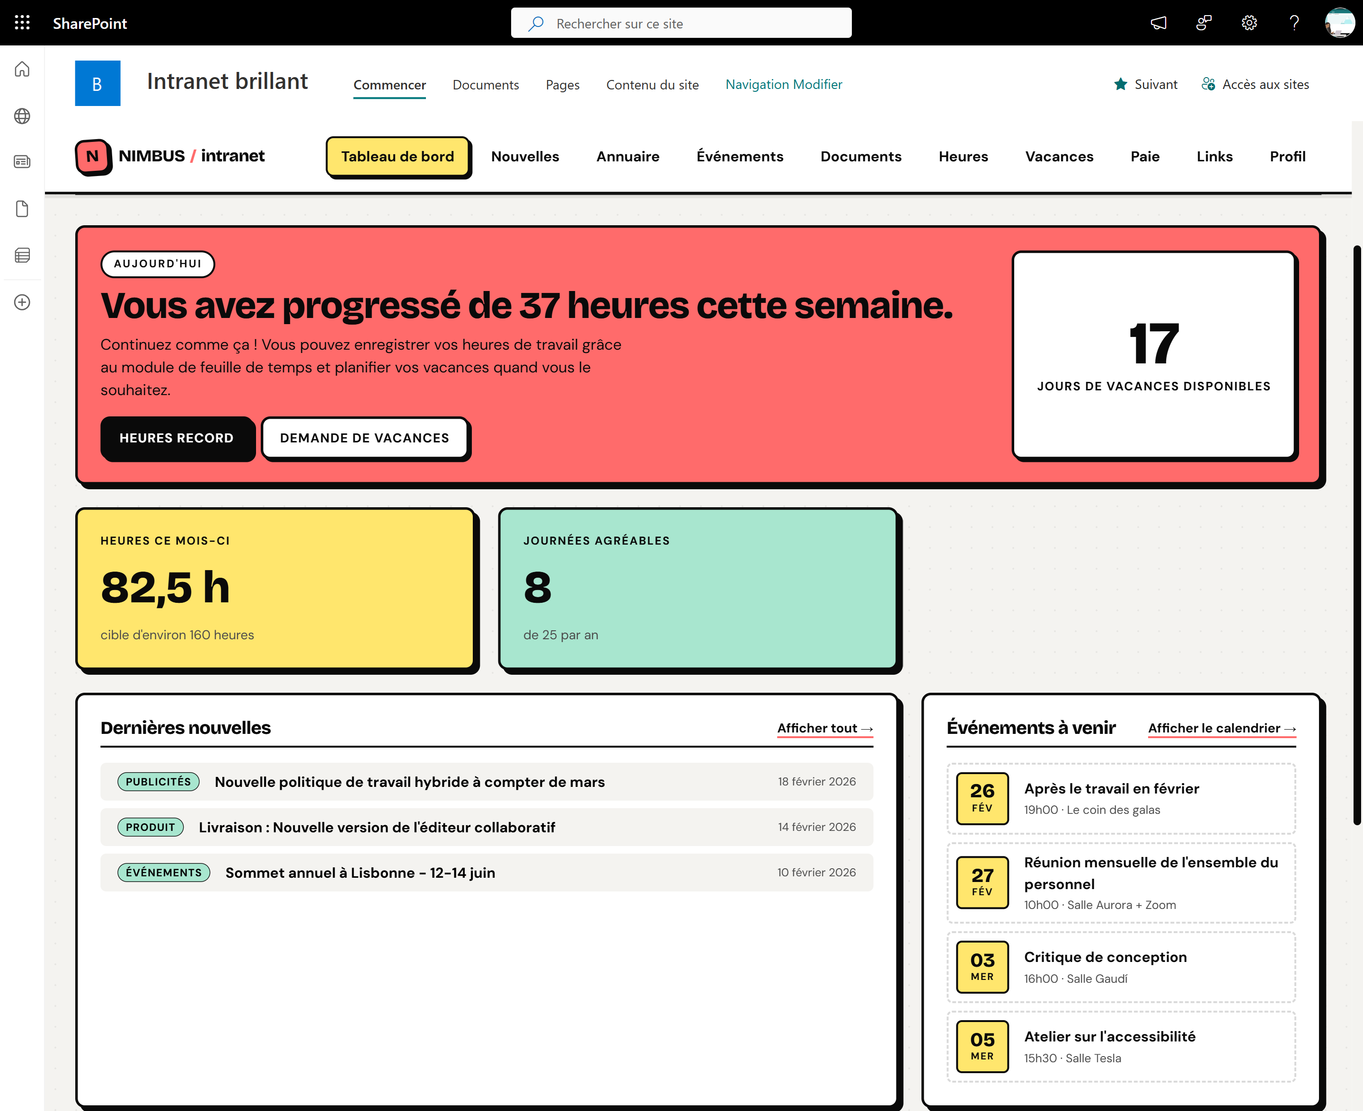The width and height of the screenshot is (1363, 1111).
Task: Click the megaphone announcements icon
Action: coord(1159,23)
